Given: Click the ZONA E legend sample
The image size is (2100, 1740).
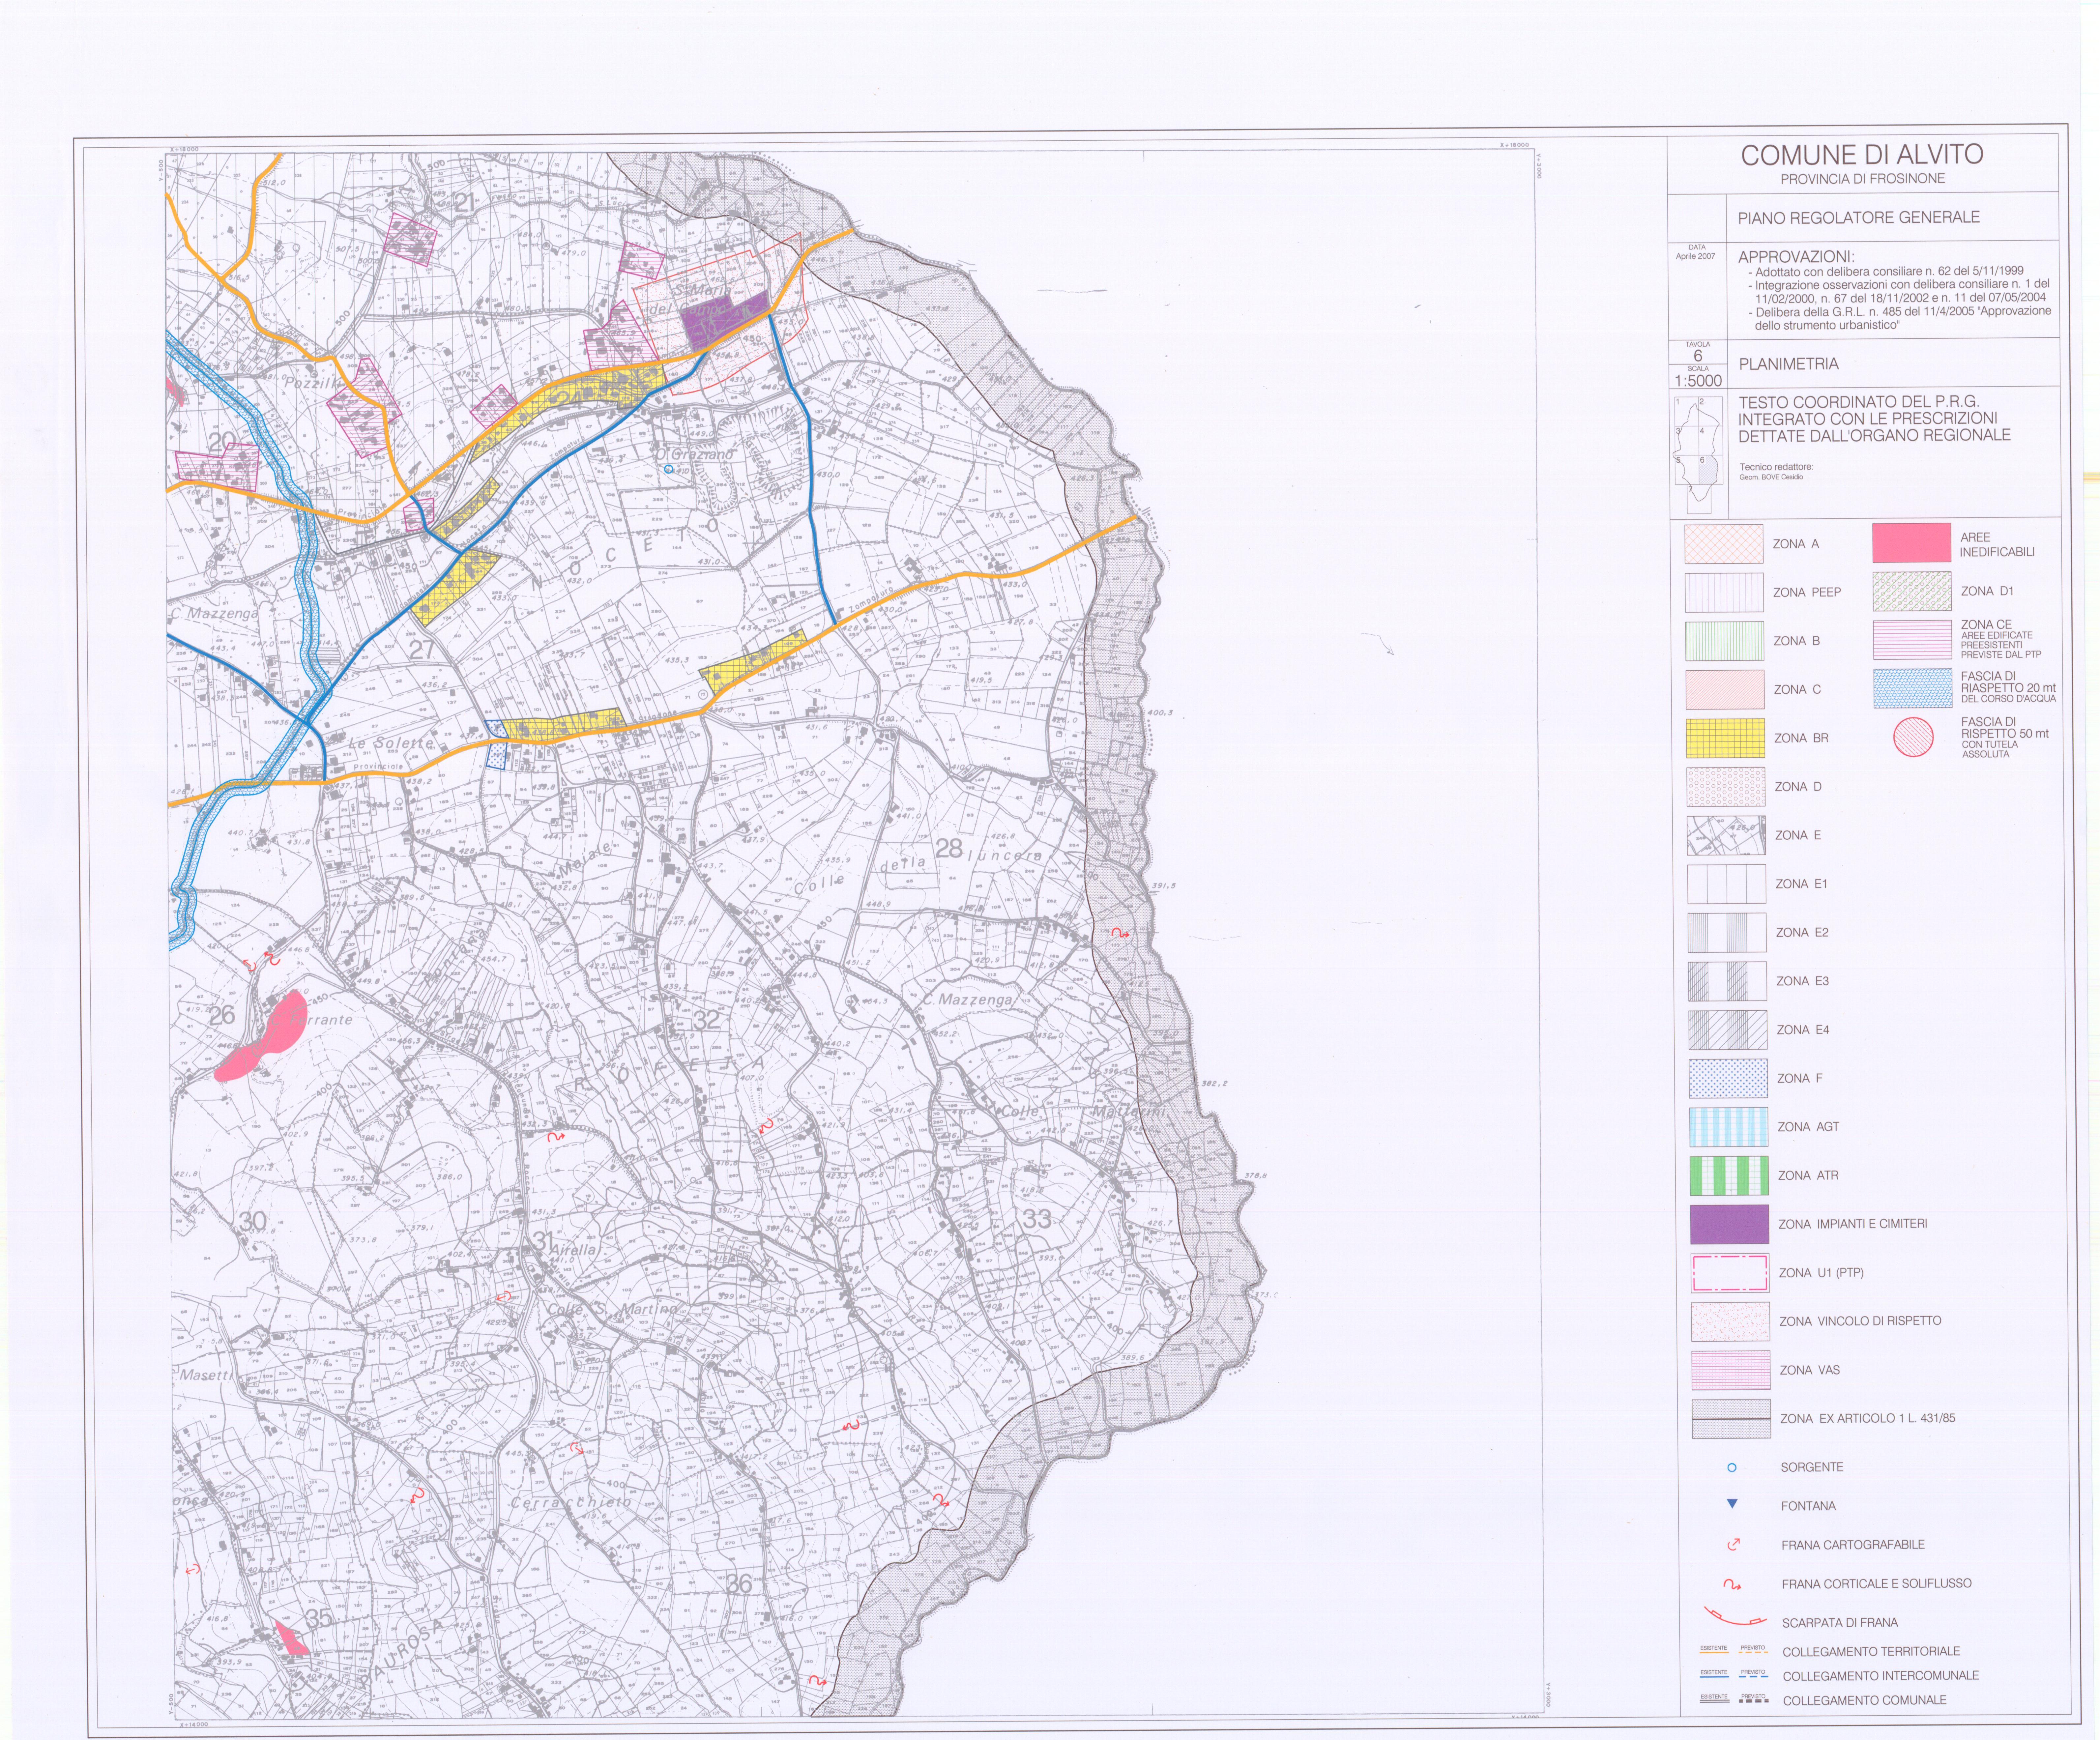Looking at the screenshot, I should tap(1726, 835).
